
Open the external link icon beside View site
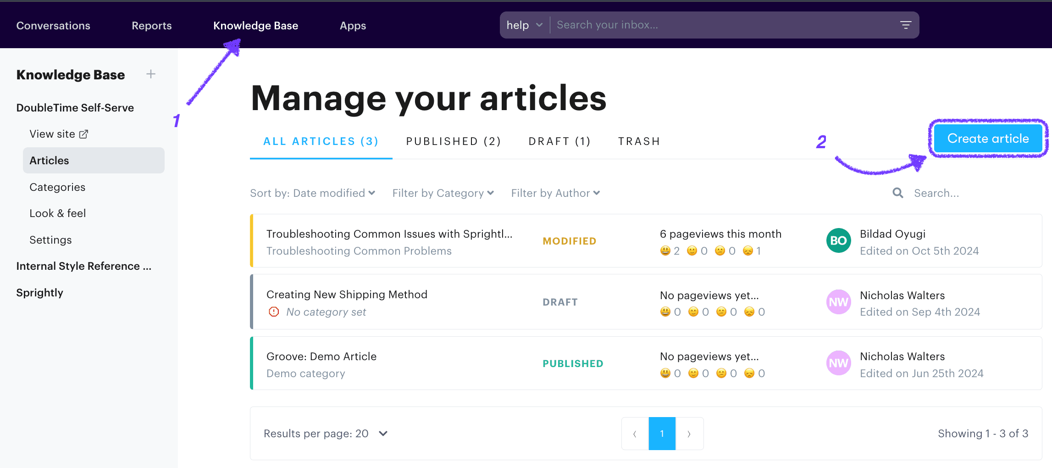(83, 134)
